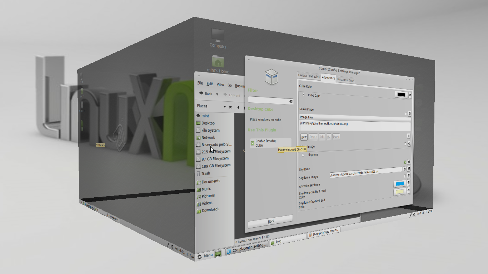Viewport: 488px width, 274px height.
Task: Reset the Scale image option icon
Action: 409,114
